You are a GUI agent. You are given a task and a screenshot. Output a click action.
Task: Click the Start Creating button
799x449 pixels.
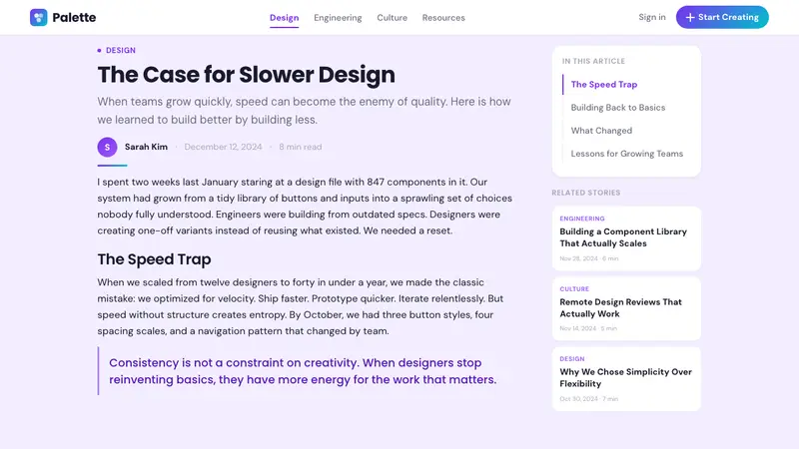click(722, 17)
